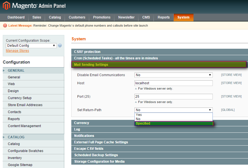The image size is (248, 168).
Task: Open the Promotions menu
Action: [x=101, y=17]
